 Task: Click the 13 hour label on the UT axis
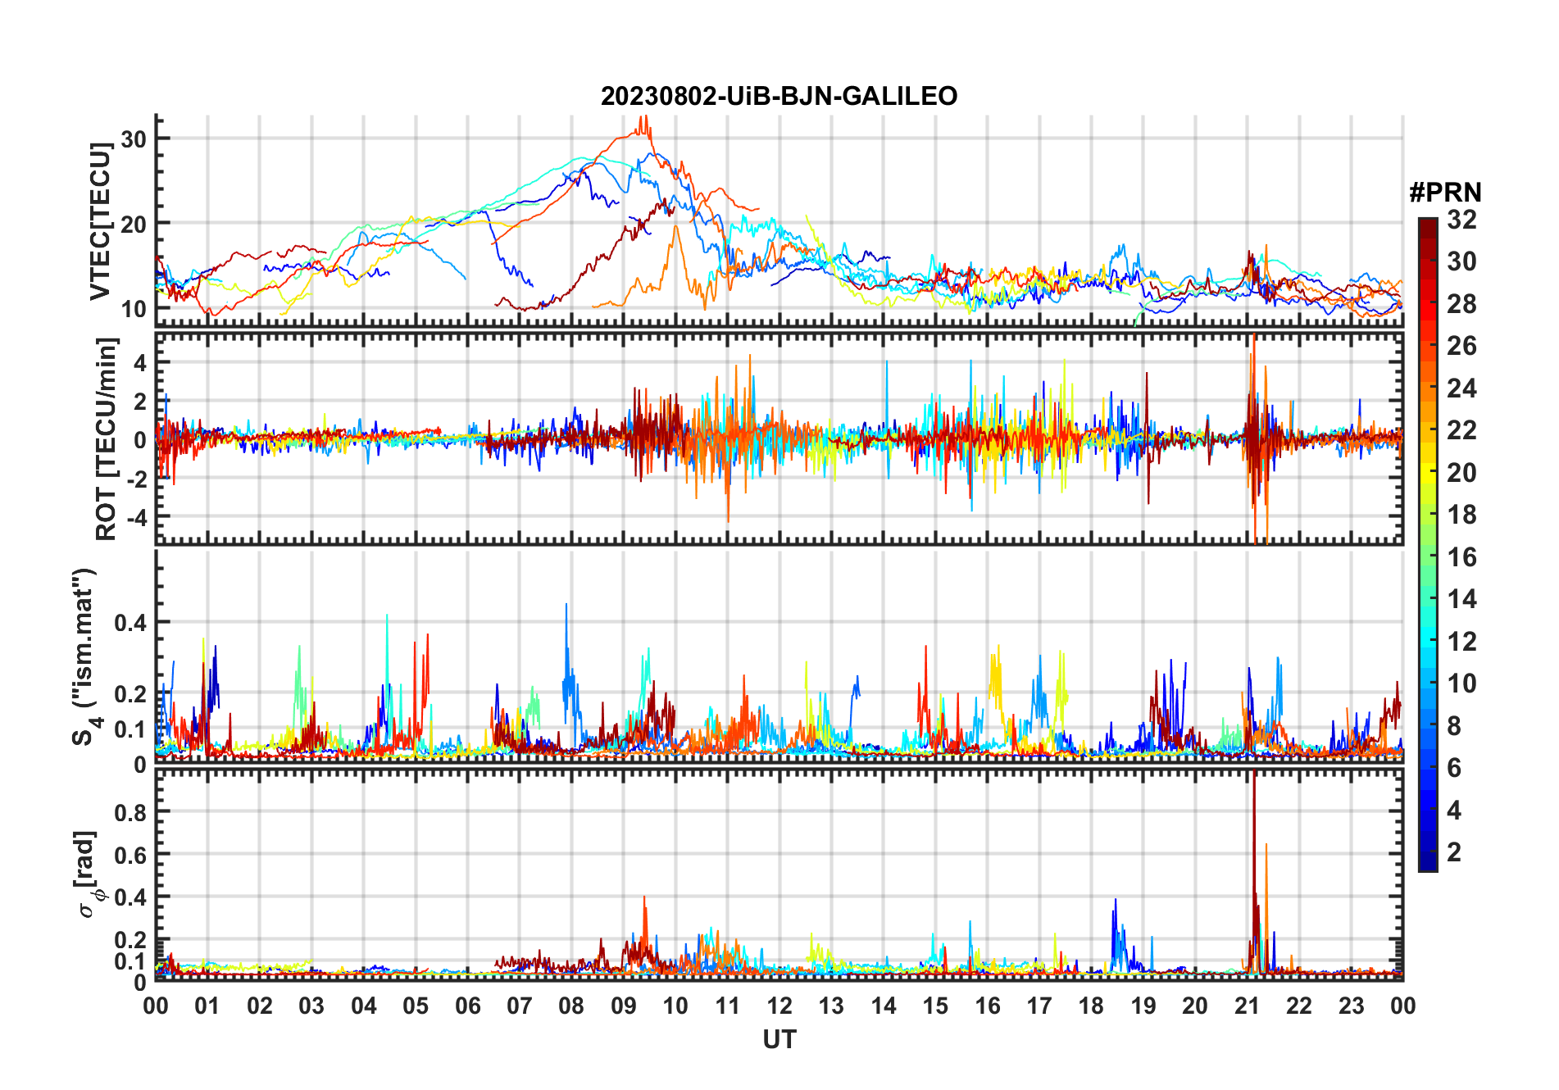pos(831,1006)
